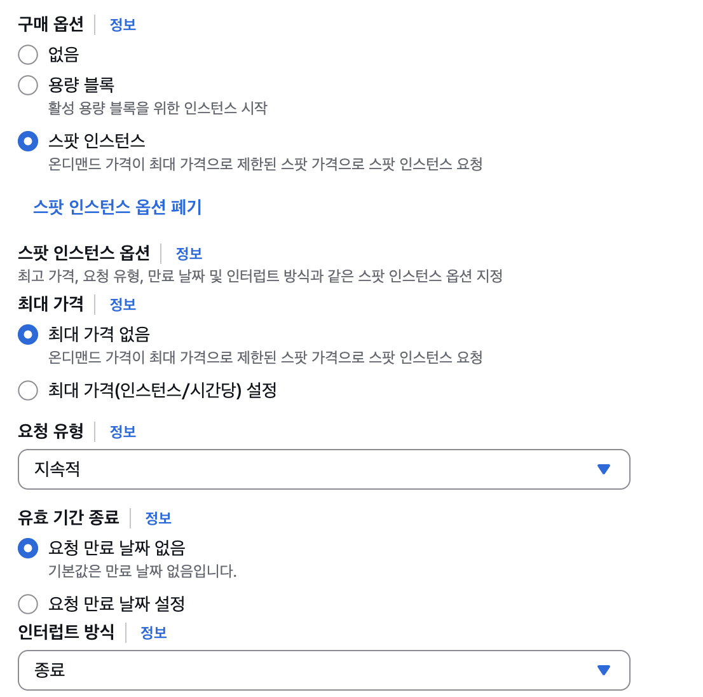Open the 요청 유형 정보 help
Screen dimensions: 703x697
123,431
